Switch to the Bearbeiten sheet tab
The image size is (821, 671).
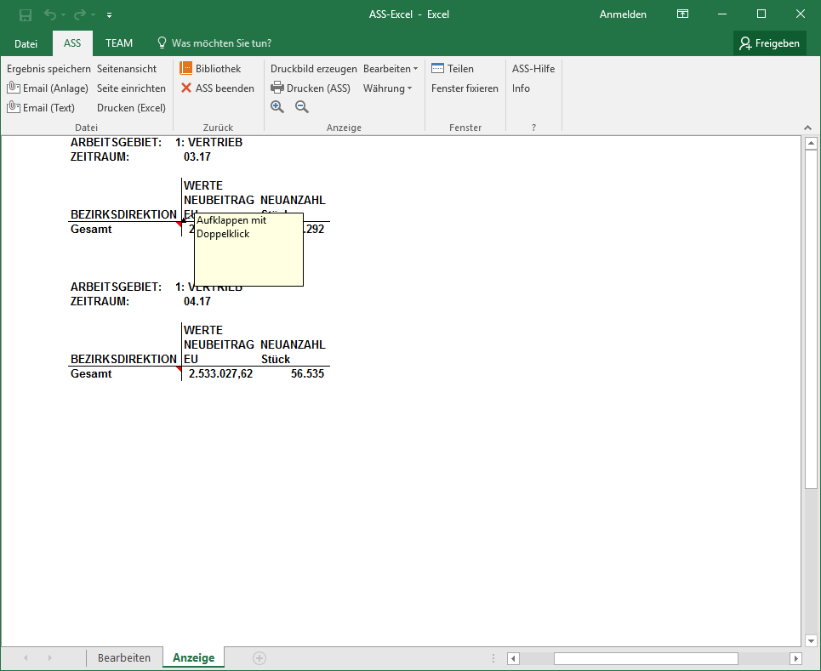point(124,658)
